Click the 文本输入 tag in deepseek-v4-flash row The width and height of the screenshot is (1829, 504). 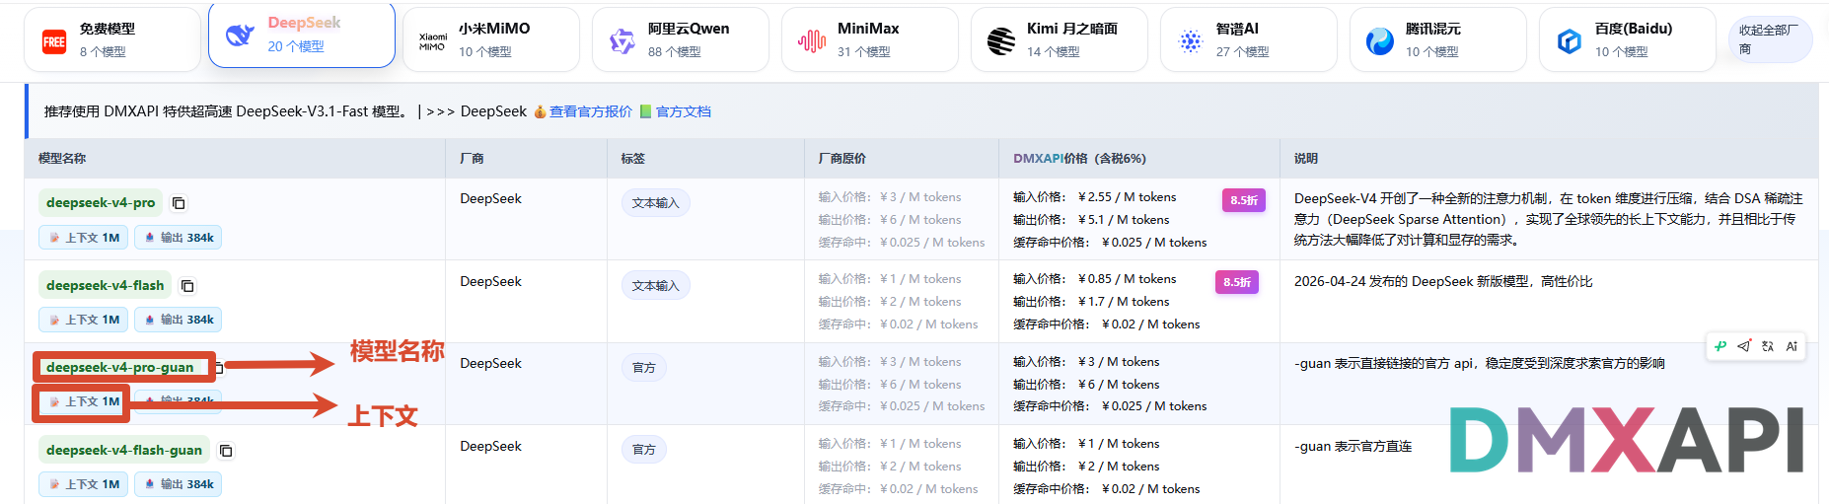click(655, 286)
